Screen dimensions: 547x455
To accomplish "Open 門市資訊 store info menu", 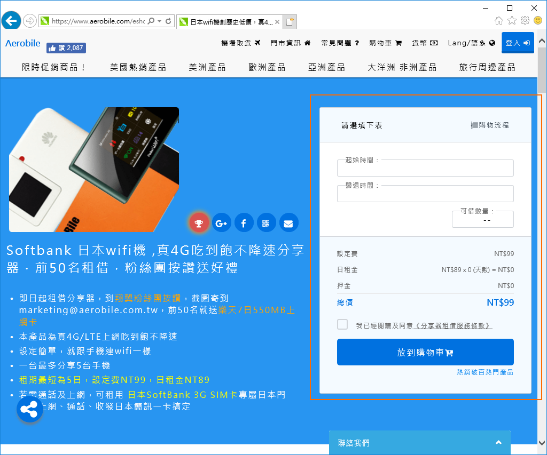I will (290, 43).
